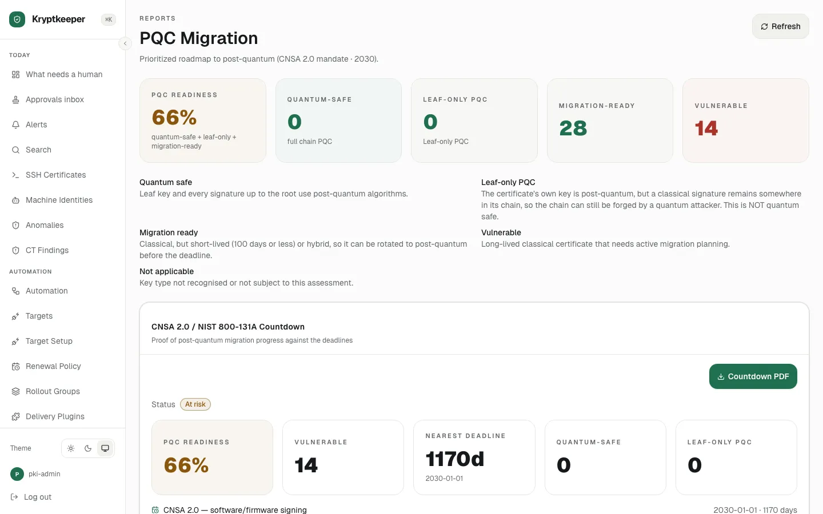
Task: Click the '2030-01-01' date under Nearest Deadline
Action: (x=444, y=479)
